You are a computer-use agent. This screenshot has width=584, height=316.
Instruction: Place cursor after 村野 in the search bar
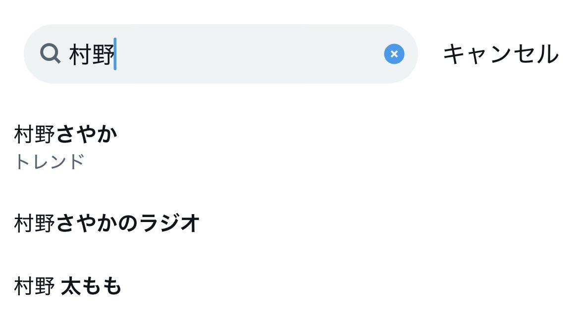115,54
